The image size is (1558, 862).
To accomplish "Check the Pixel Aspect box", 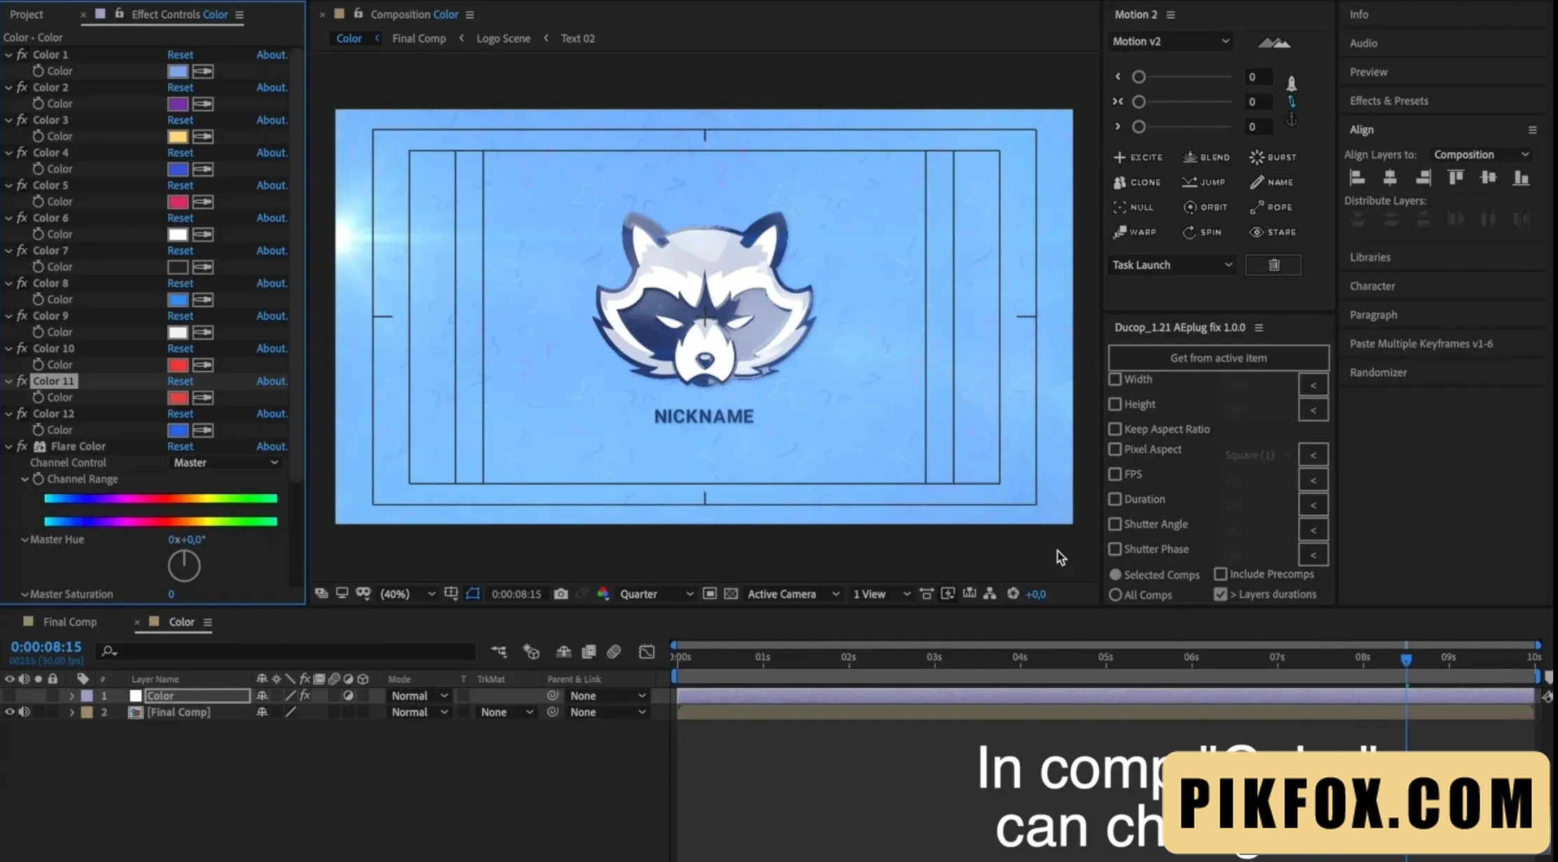I will click(x=1115, y=449).
